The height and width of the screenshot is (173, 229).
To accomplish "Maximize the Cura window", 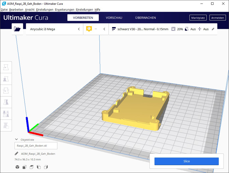I will point(212,4).
